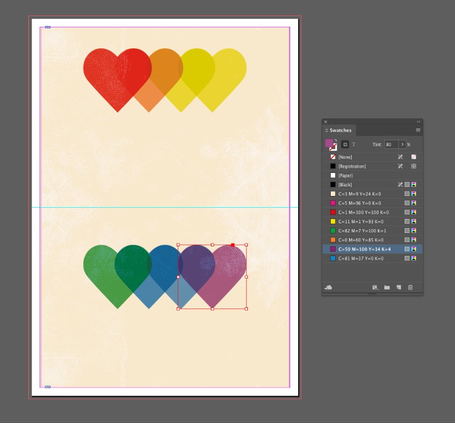Click the fill color proxy swatch icon

(328, 142)
